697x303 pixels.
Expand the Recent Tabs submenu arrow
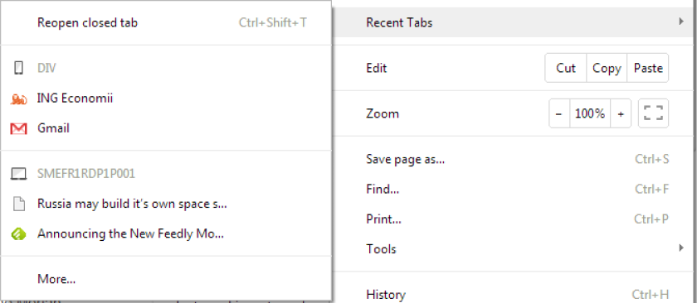tap(681, 22)
